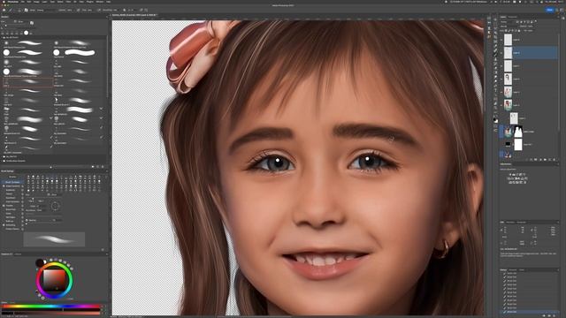Click the brush stroke preview
The height and width of the screenshot is (318, 566).
[54, 239]
